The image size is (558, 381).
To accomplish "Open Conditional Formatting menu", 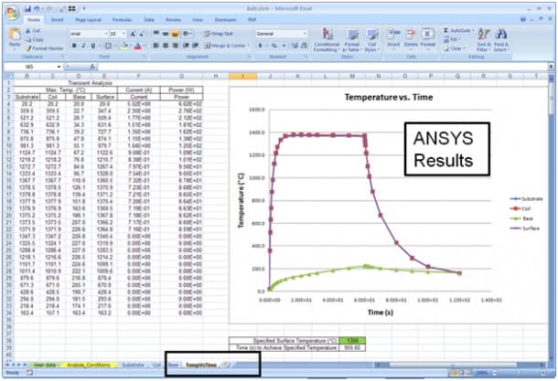I will click(327, 40).
